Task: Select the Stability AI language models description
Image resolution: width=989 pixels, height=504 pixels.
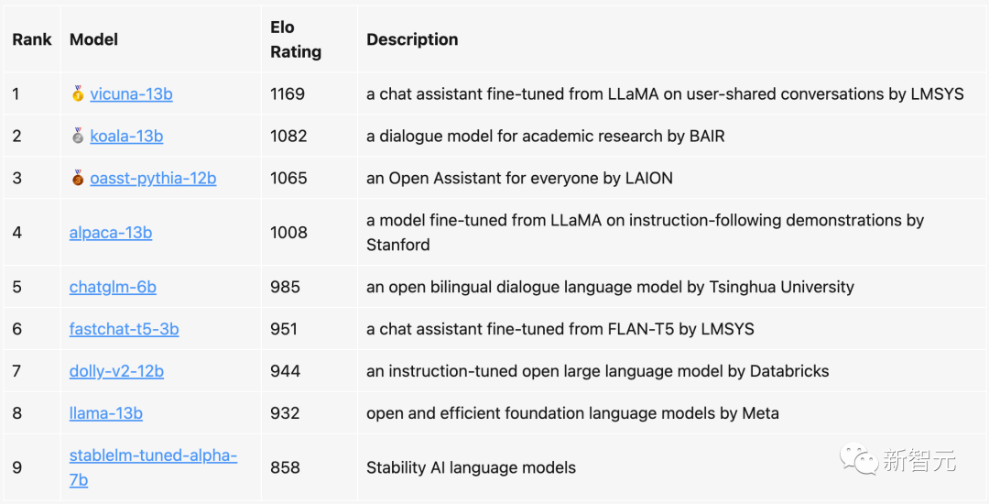Action: point(472,468)
